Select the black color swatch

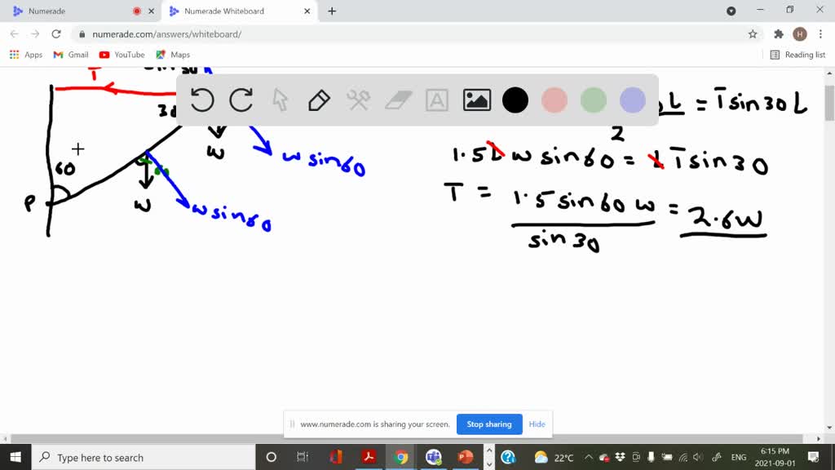[x=515, y=100]
